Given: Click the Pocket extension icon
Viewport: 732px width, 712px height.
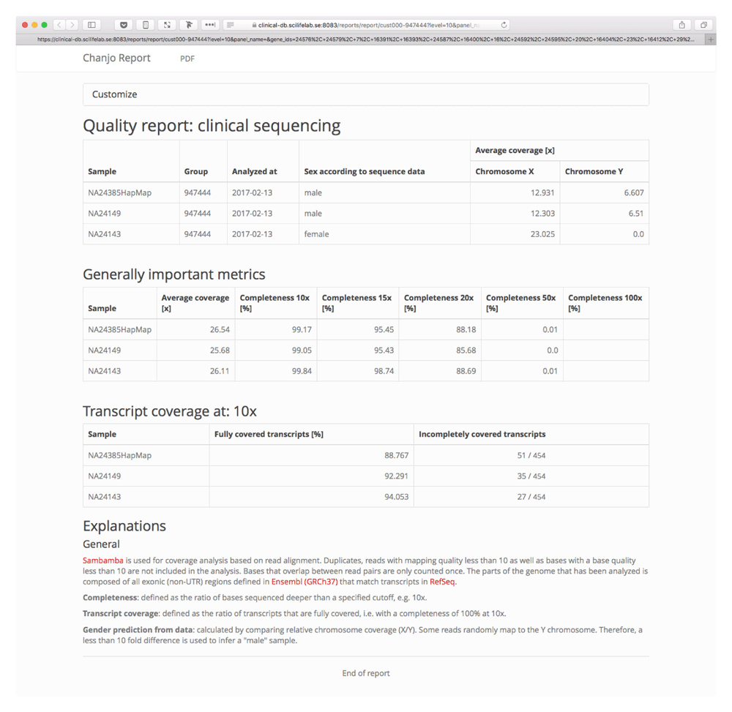Looking at the screenshot, I should [x=124, y=25].
